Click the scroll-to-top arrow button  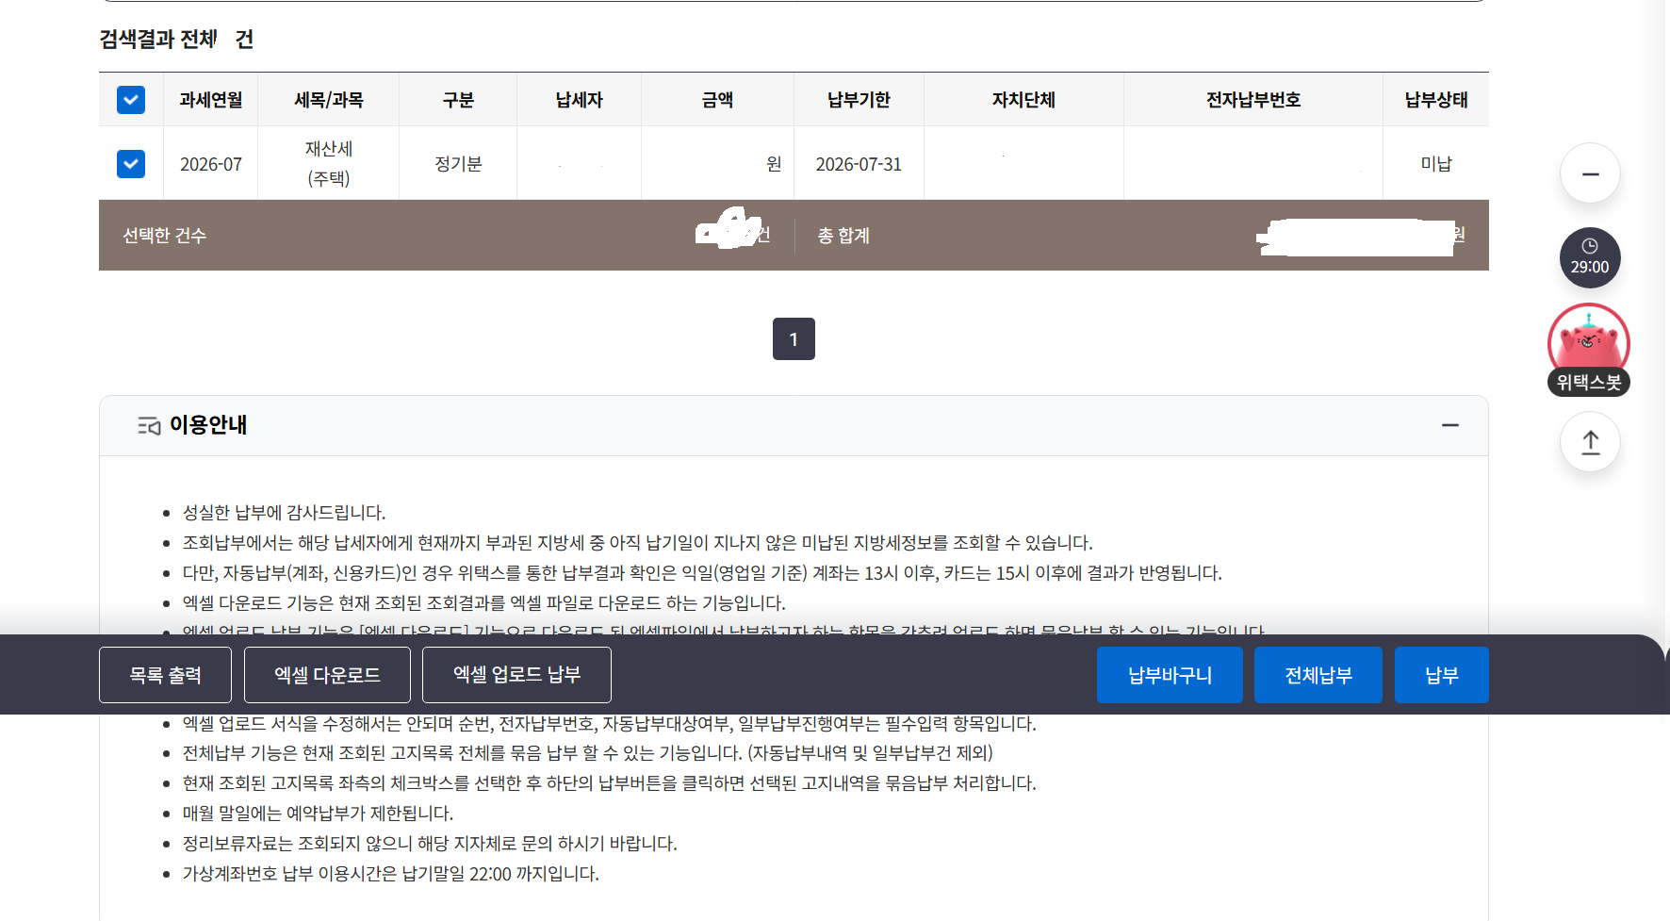point(1590,442)
